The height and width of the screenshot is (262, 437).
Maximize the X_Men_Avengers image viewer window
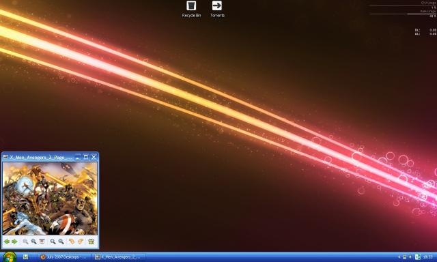click(86, 158)
